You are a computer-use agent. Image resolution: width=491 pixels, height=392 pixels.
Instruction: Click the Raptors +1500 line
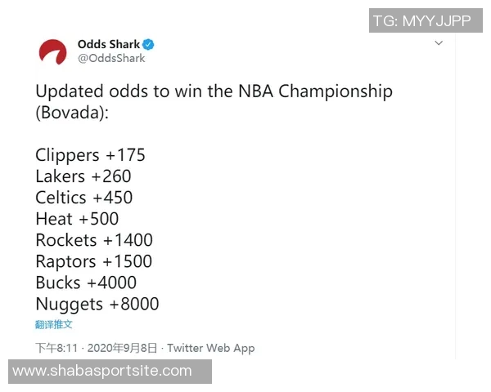pyautogui.click(x=94, y=261)
